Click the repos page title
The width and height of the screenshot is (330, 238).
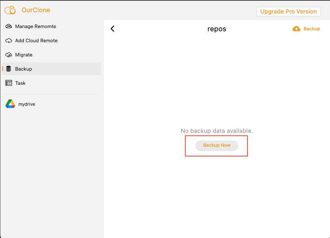pyautogui.click(x=217, y=29)
